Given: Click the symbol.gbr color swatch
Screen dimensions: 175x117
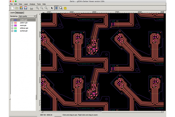Looking at the screenshot, I should pyautogui.click(x=16, y=30).
